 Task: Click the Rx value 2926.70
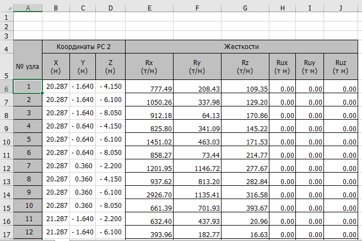(x=149, y=192)
